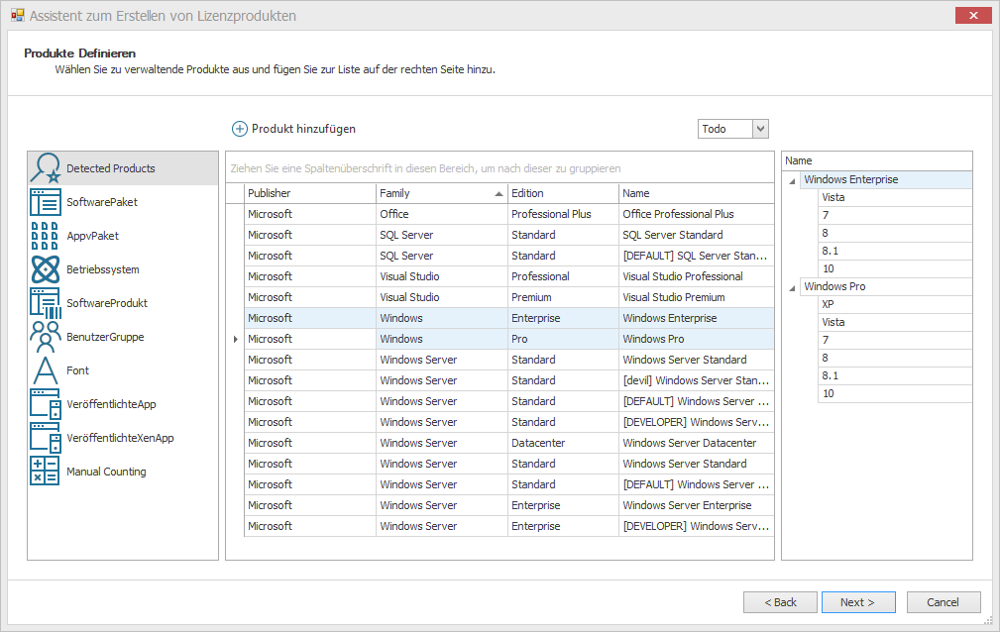
Task: Click the Family column sort arrow
Action: pyautogui.click(x=499, y=194)
